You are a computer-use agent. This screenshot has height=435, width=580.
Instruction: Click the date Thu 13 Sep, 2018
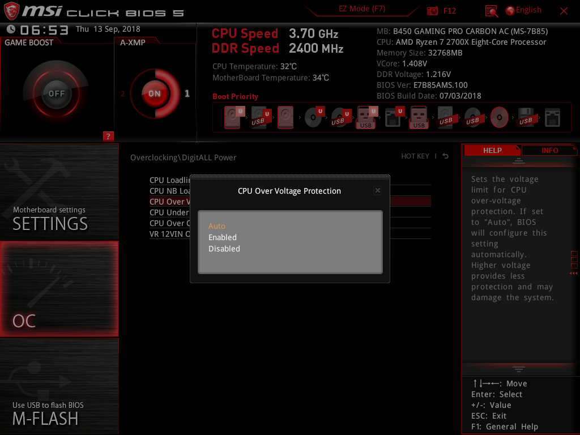[x=108, y=29]
